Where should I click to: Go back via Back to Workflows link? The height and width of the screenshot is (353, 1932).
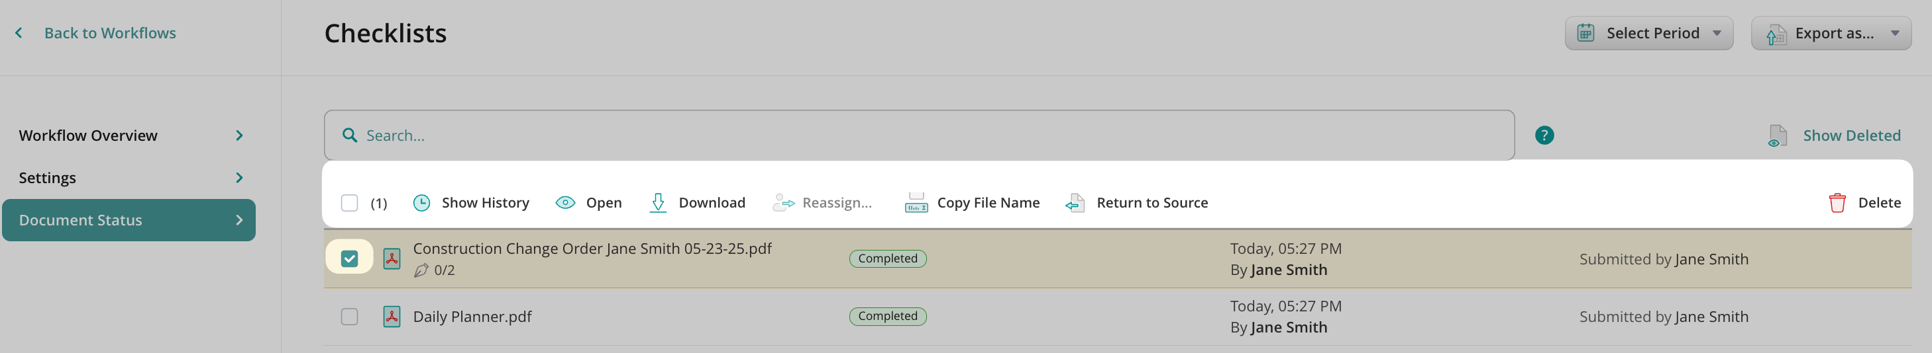109,33
